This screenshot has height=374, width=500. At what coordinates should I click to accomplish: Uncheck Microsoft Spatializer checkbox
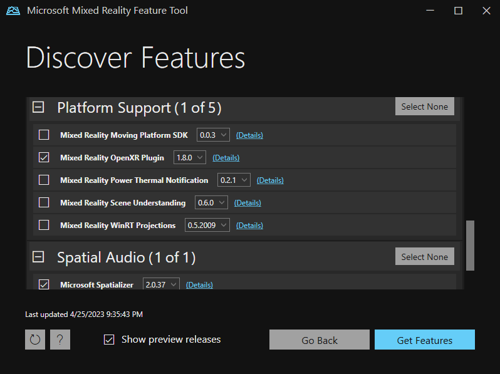(x=44, y=284)
